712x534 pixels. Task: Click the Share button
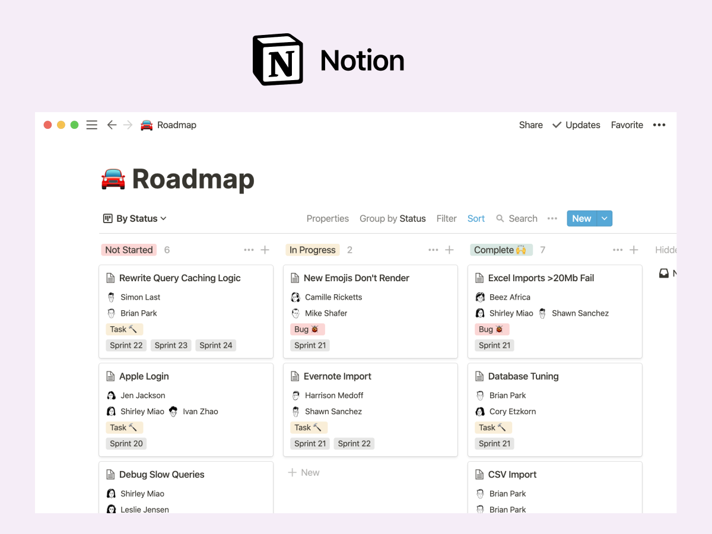[530, 125]
